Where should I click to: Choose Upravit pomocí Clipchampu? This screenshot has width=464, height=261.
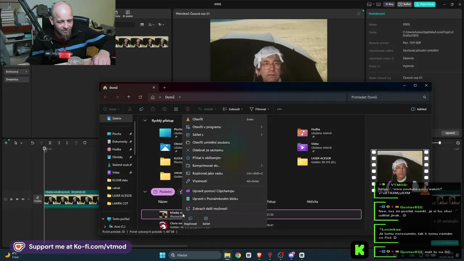[x=225, y=191]
